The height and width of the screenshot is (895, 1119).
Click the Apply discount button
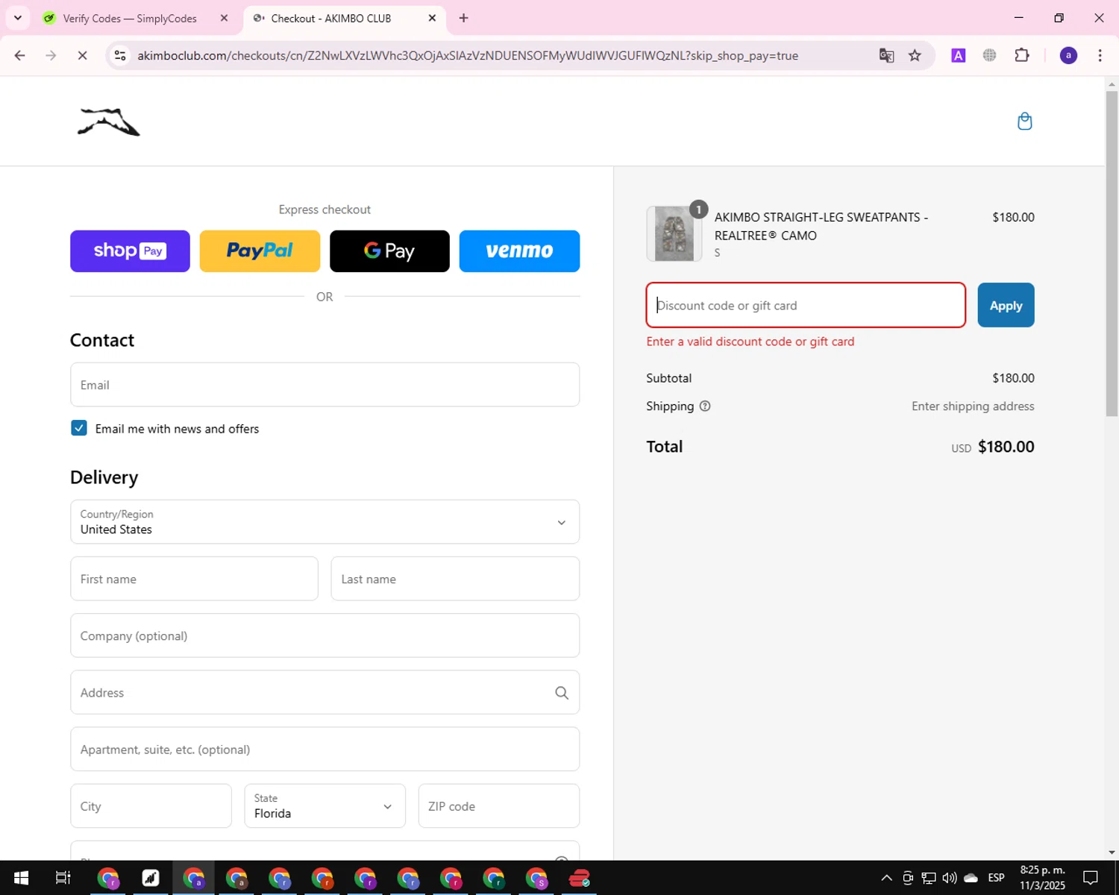click(x=1006, y=305)
